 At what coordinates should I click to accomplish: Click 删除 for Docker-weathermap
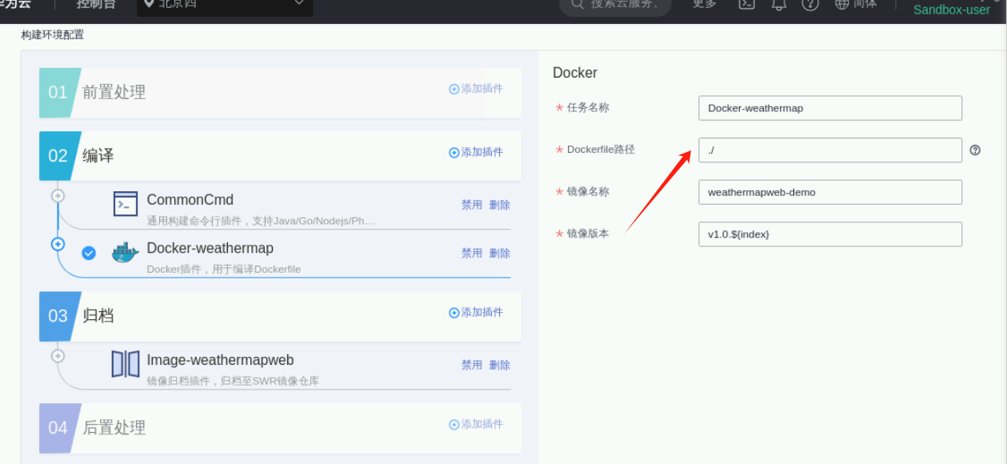[x=500, y=253]
